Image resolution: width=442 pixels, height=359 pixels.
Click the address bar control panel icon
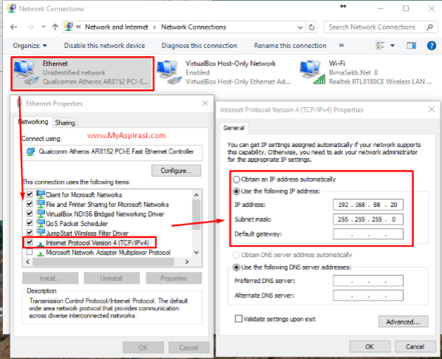(69, 27)
